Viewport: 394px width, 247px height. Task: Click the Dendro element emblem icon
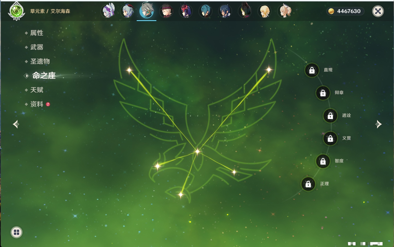tap(16, 11)
